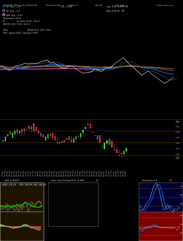
Task: Click the tallest red candle in mid-October
Action: tap(34, 127)
